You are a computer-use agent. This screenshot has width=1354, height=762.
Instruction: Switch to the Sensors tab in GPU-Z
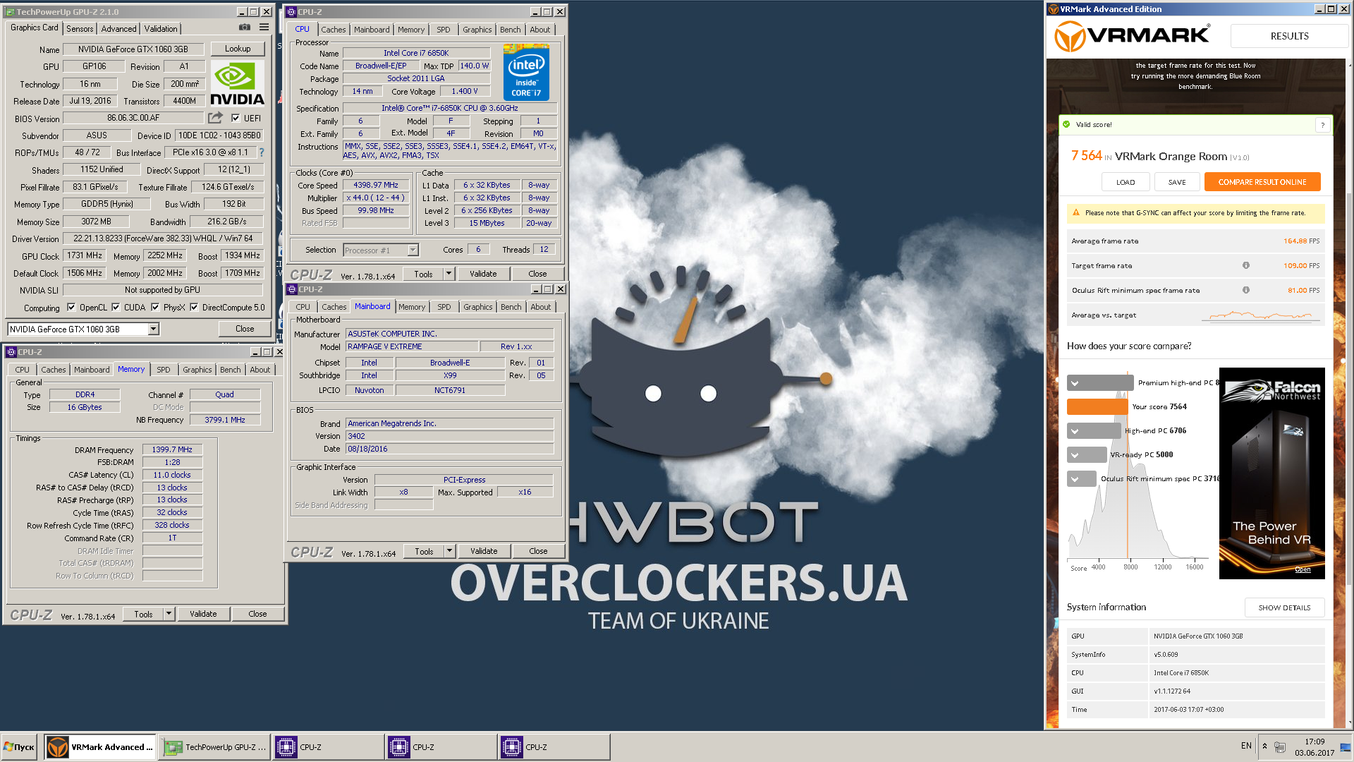click(80, 28)
